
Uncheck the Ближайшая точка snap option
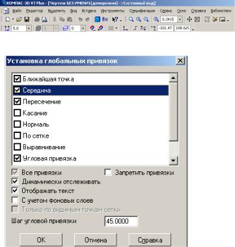[17, 79]
